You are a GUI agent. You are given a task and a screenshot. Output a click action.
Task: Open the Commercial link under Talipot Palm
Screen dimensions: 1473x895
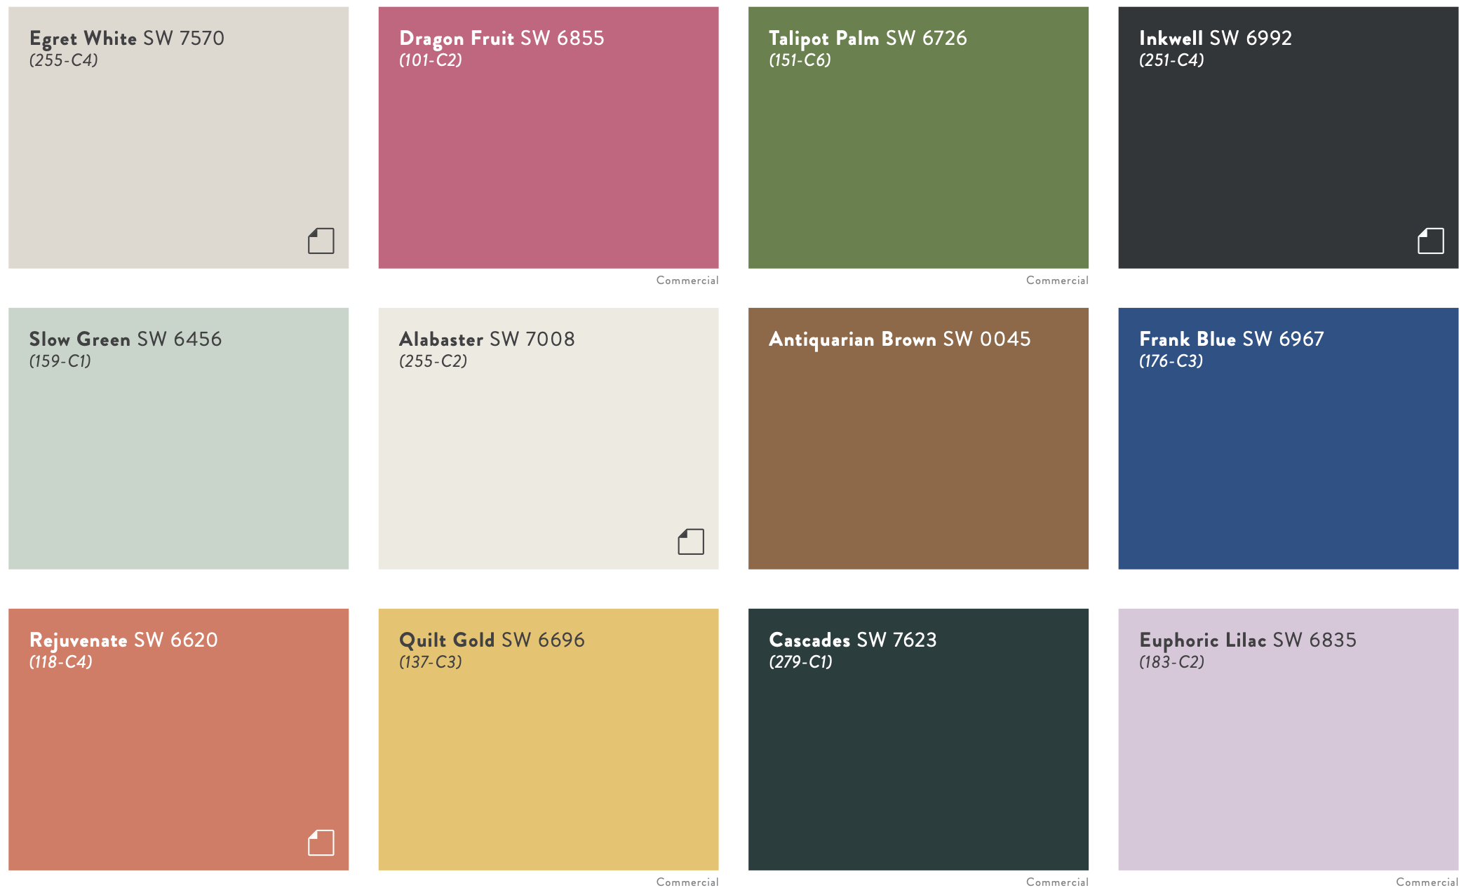pyautogui.click(x=1056, y=280)
